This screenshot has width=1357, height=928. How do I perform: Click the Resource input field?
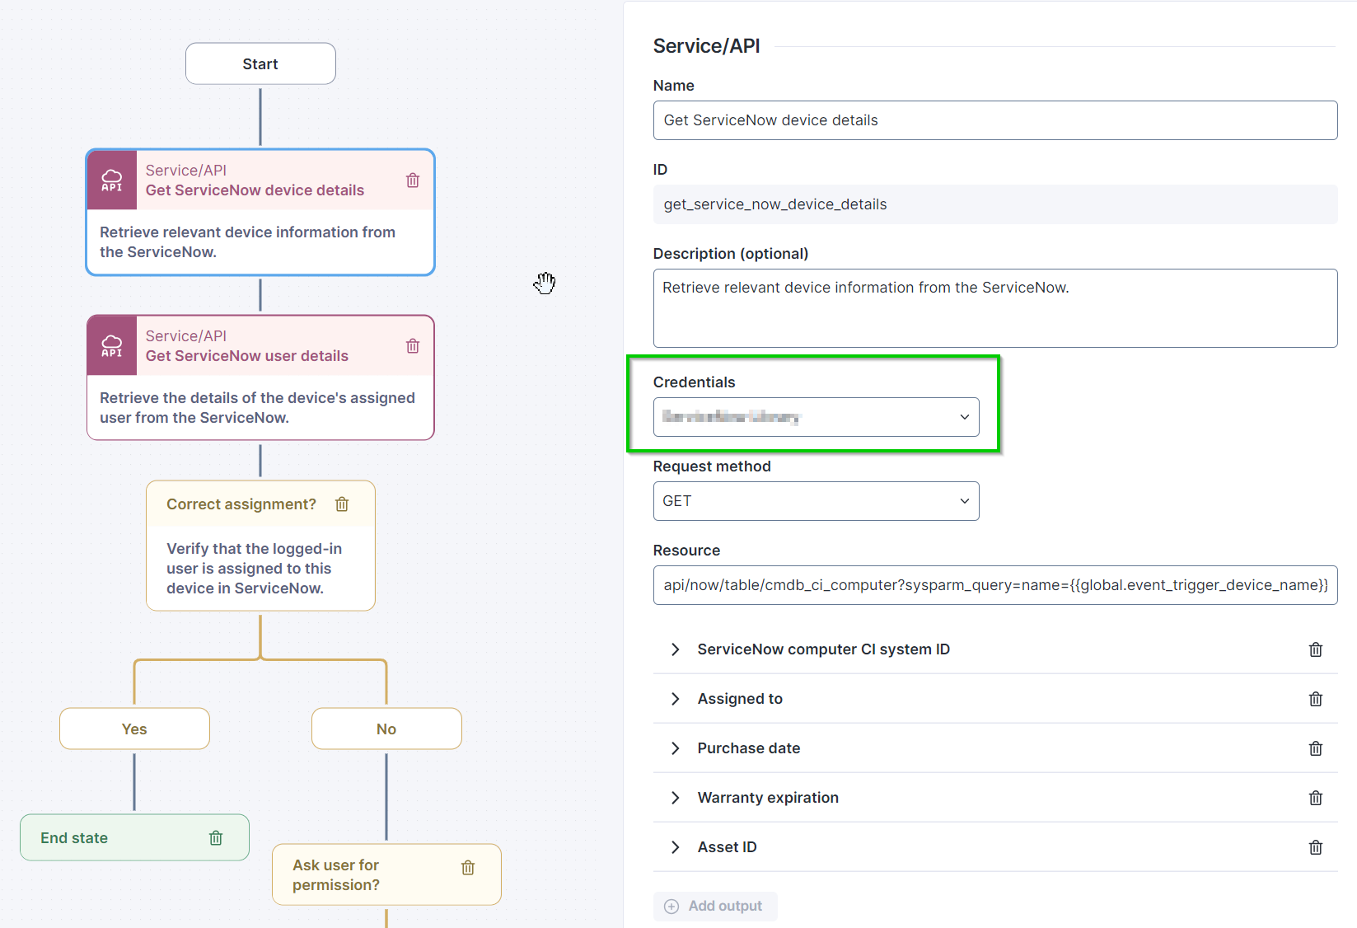(995, 585)
